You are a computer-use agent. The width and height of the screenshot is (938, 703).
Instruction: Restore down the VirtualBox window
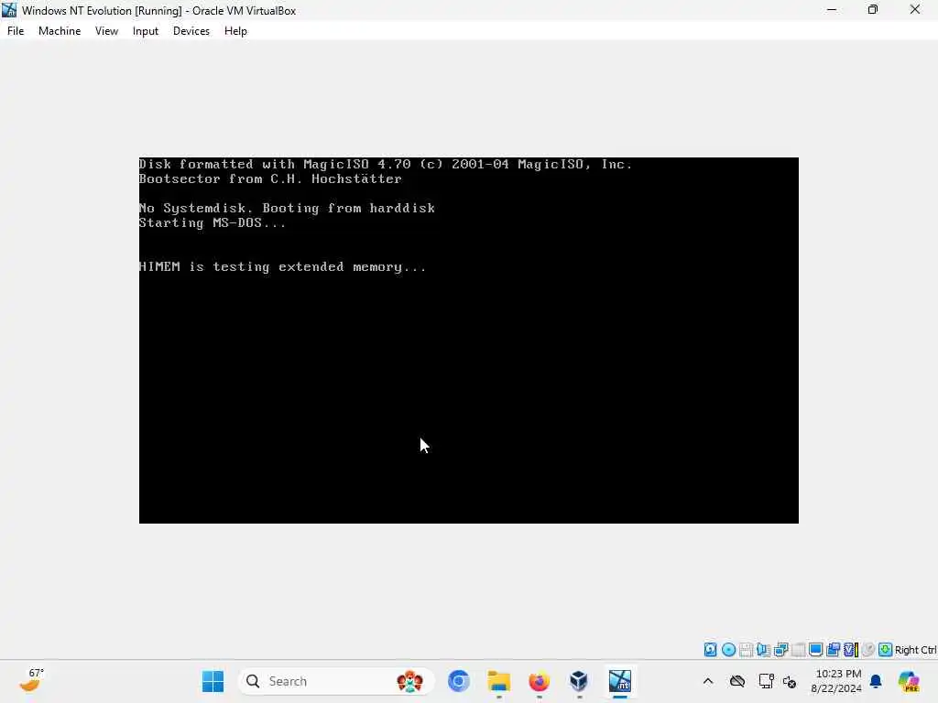pos(873,10)
